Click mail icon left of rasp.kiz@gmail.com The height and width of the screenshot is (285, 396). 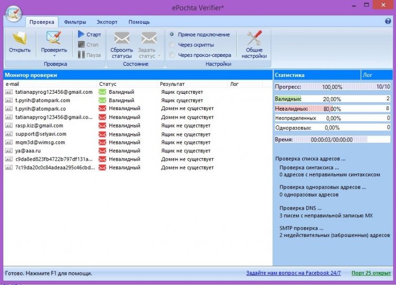[9, 125]
